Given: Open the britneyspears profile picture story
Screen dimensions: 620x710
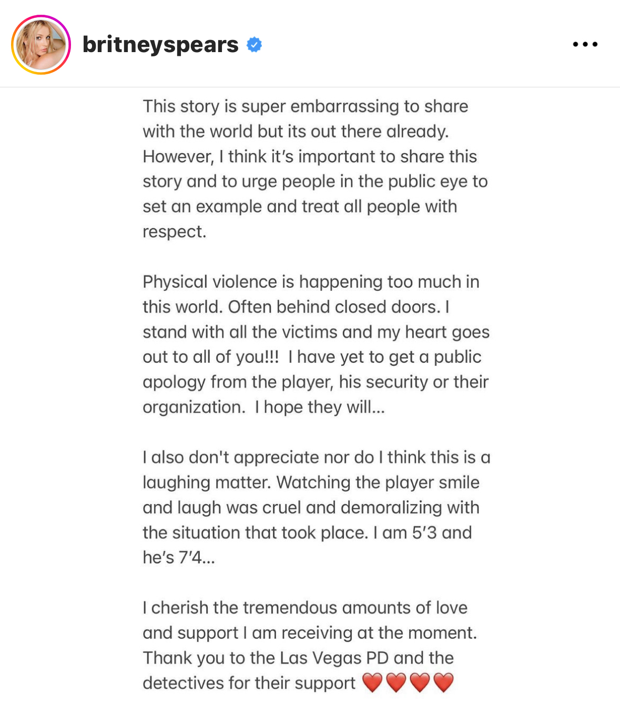Looking at the screenshot, I should point(41,45).
